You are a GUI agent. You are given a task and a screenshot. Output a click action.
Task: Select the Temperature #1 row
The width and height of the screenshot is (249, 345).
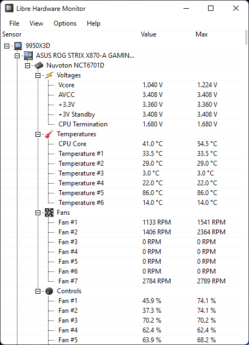coord(122,154)
